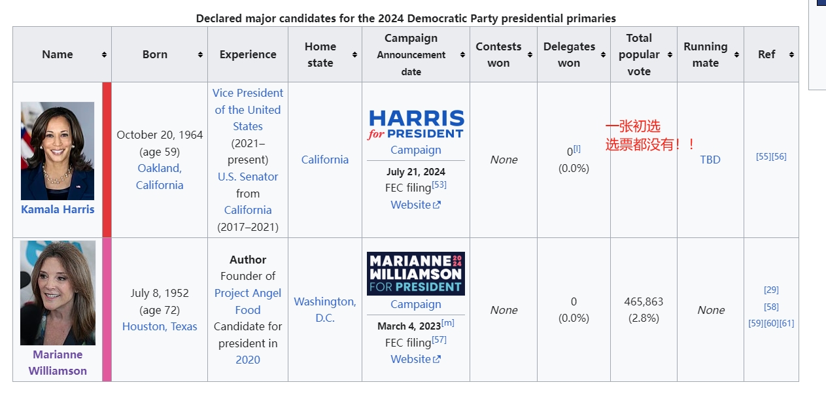Follow the Oakland, California link
The width and height of the screenshot is (826, 395).
point(160,177)
